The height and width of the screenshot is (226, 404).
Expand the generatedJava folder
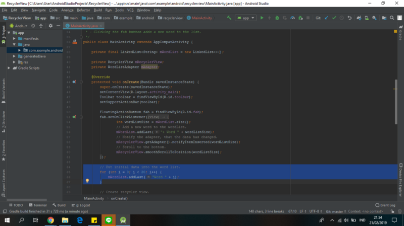[x=14, y=56]
